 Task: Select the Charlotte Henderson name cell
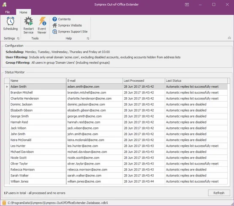pos(38,99)
